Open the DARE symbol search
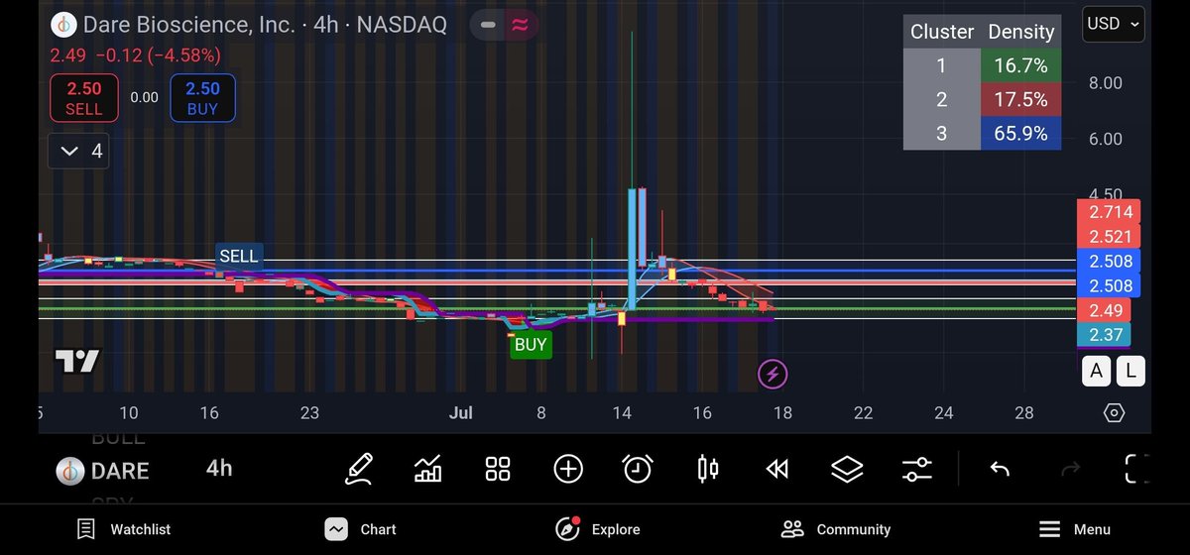The width and height of the screenshot is (1190, 555). 102,471
